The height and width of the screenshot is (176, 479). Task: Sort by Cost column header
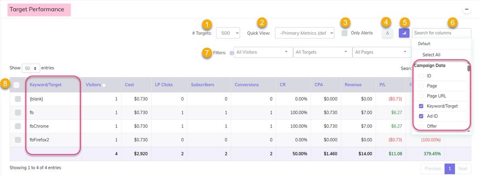[129, 85]
